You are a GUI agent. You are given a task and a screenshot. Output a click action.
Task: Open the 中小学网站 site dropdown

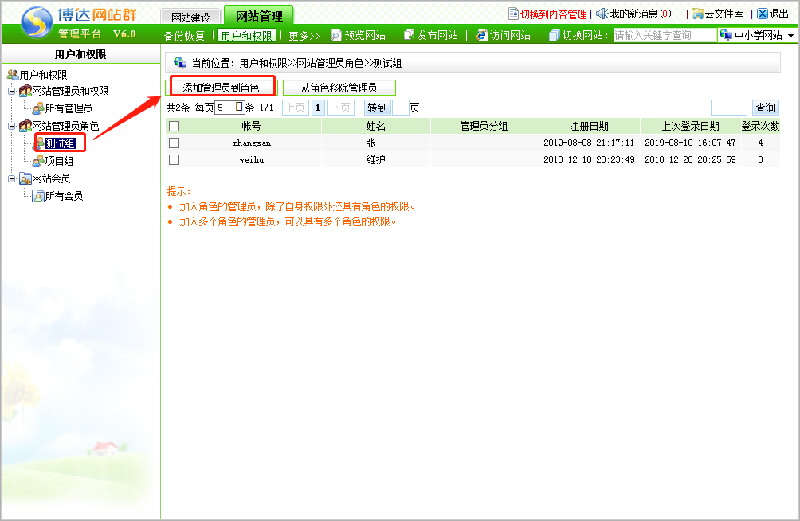pyautogui.click(x=790, y=36)
